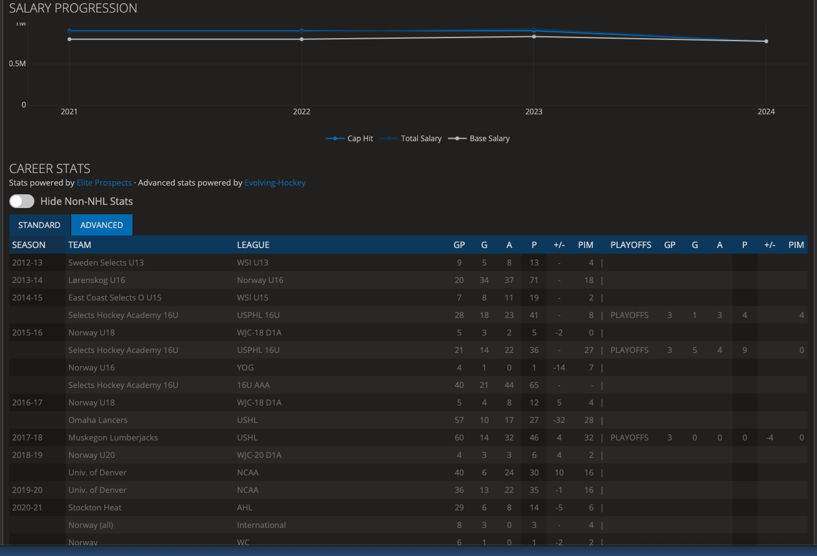Click the Omaha Lancers games played 57
The height and width of the screenshot is (556, 817).
click(459, 420)
